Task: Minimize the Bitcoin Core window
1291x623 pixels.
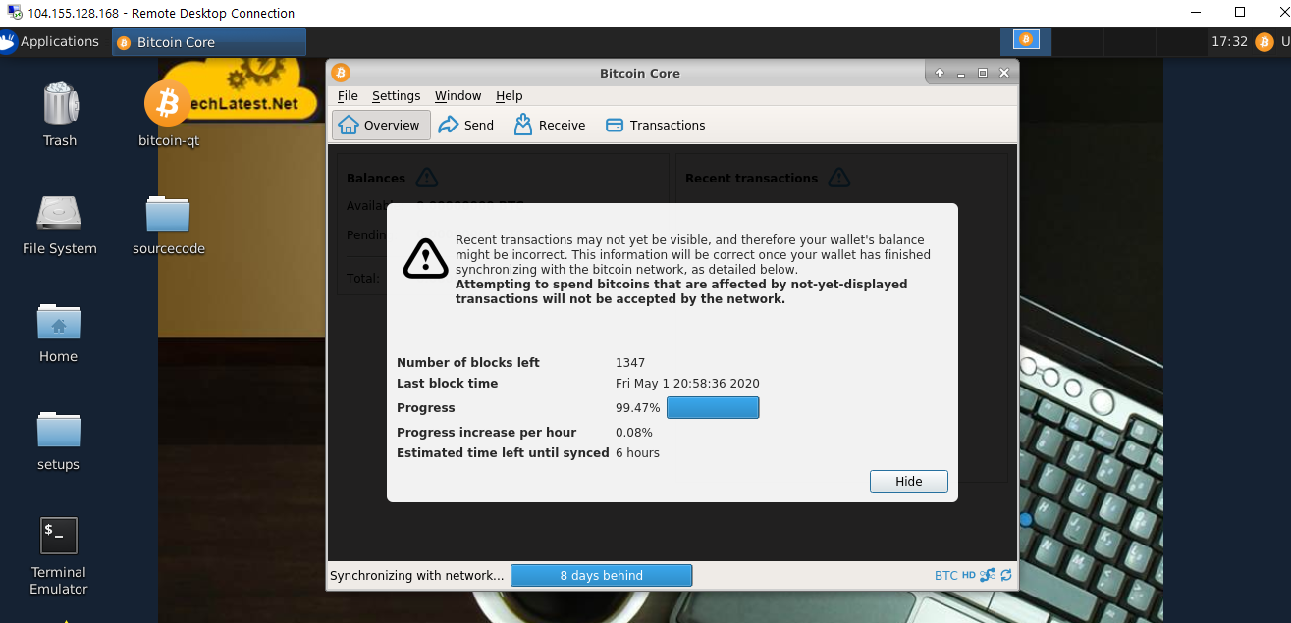Action: tap(961, 73)
